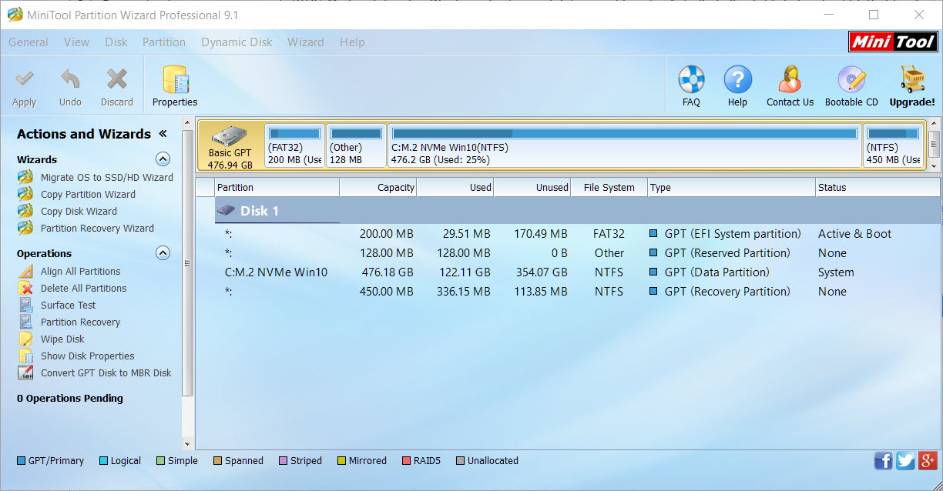Screen dimensions: 943x491
Task: Click Delete All Partitions link
Action: click(x=83, y=288)
